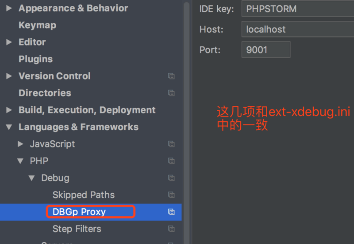
Task: Collapse Languages & Frameworks section
Action: [x=9, y=127]
